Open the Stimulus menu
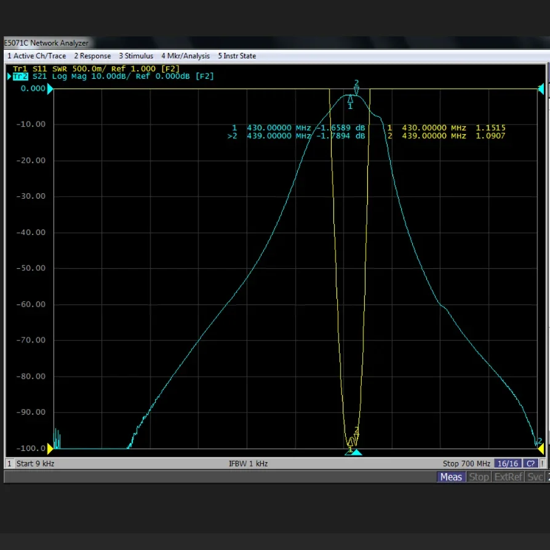This screenshot has height=550, width=550. (x=136, y=56)
